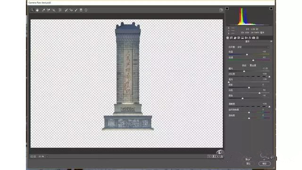
Task: Open the Split Toning panel tab
Action: 243,38
